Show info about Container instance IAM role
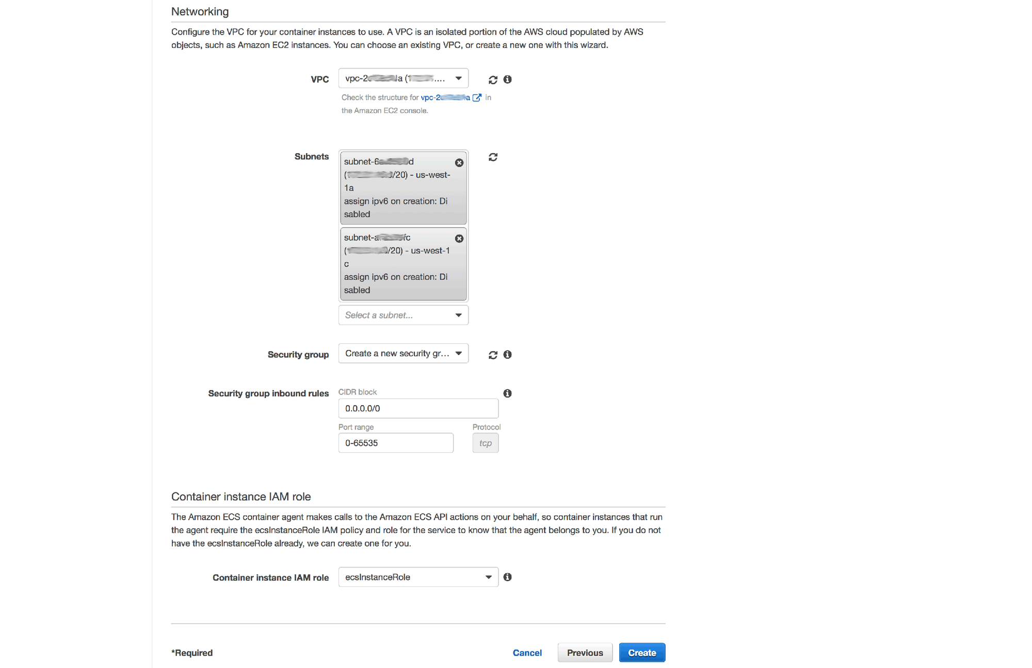The image size is (1032, 668). (508, 577)
